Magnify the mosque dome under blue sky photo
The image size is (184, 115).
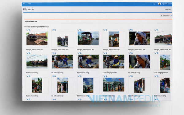pyautogui.click(x=81, y=76)
